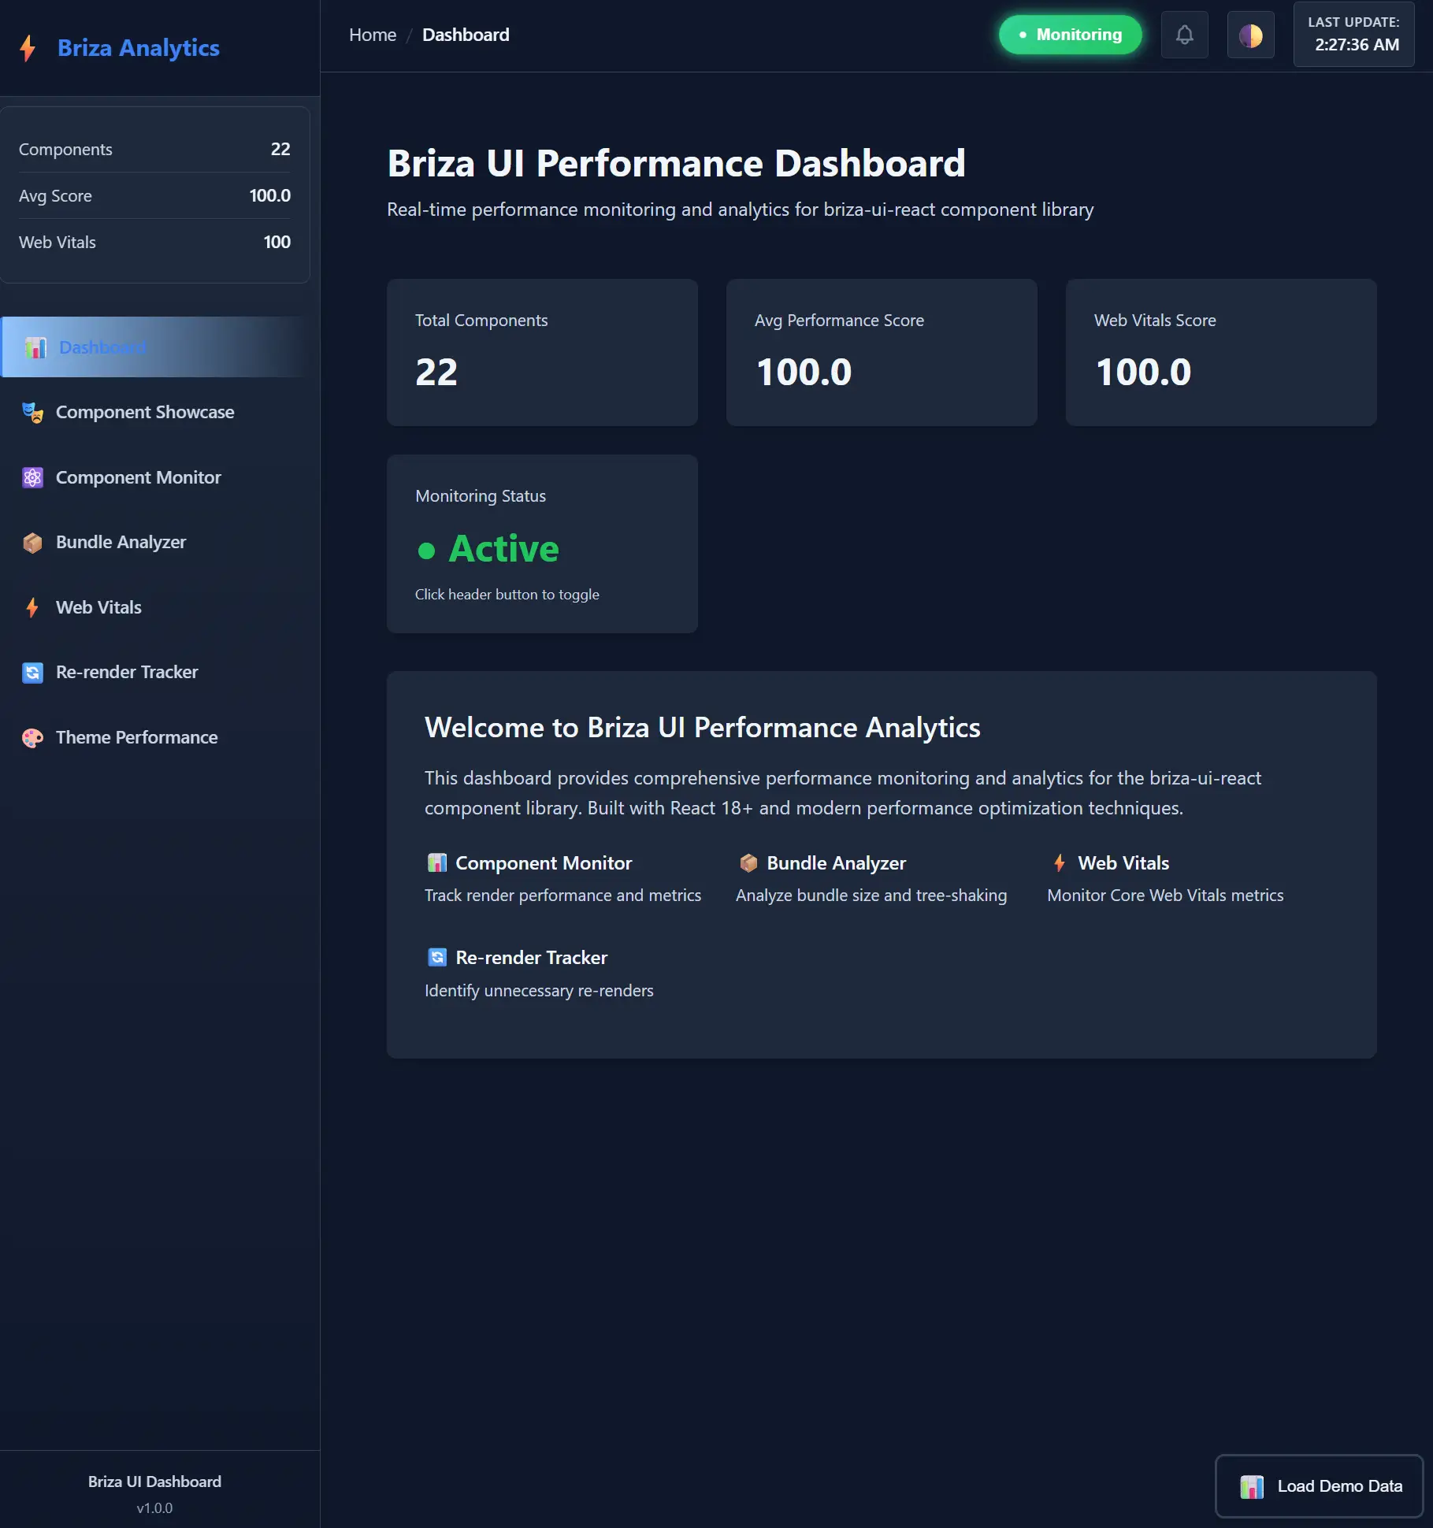Click the Bundle Analyzer link in welcome section
The width and height of the screenshot is (1433, 1528).
(x=837, y=862)
